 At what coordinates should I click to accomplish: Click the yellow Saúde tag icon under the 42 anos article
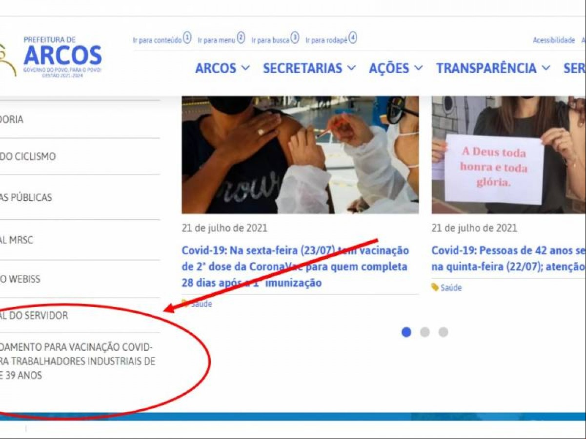tap(435, 287)
